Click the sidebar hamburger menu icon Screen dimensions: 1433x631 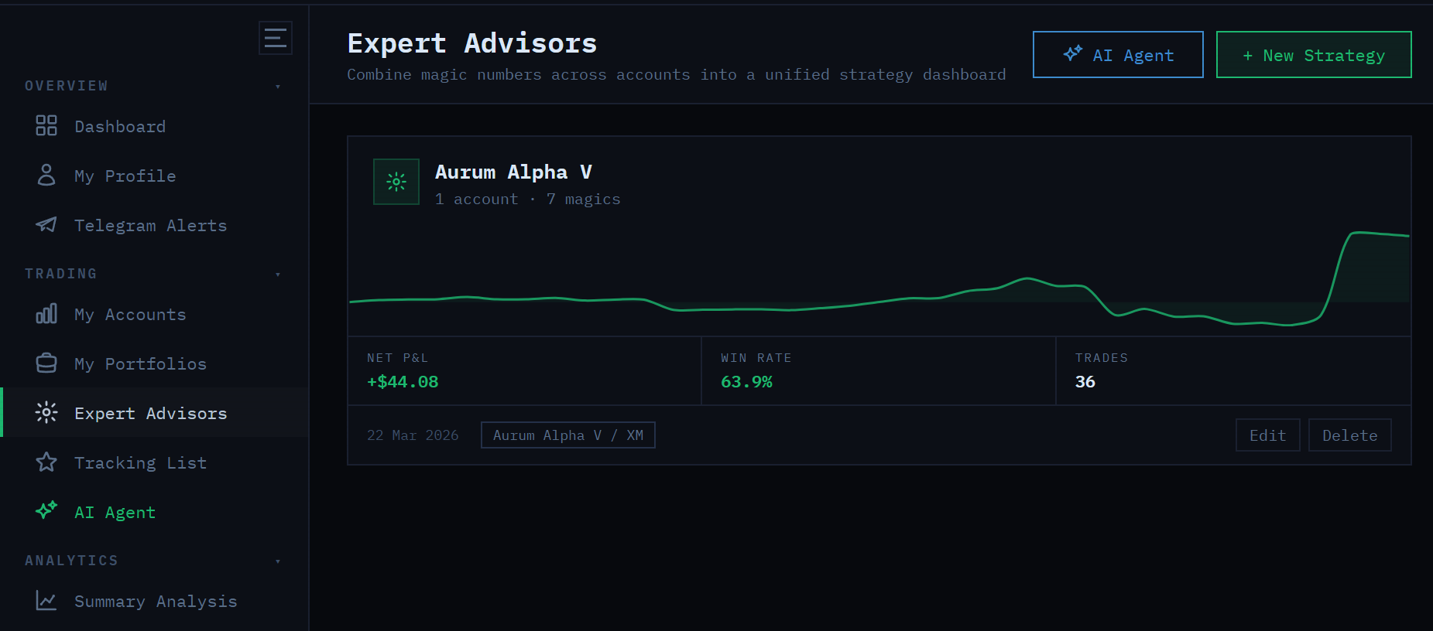[x=275, y=37]
